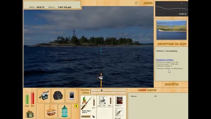Image resolution: width=211 pixels, height=119 pixels.
Task: Click the 6,46 m depth reading
Action: click(183, 14)
